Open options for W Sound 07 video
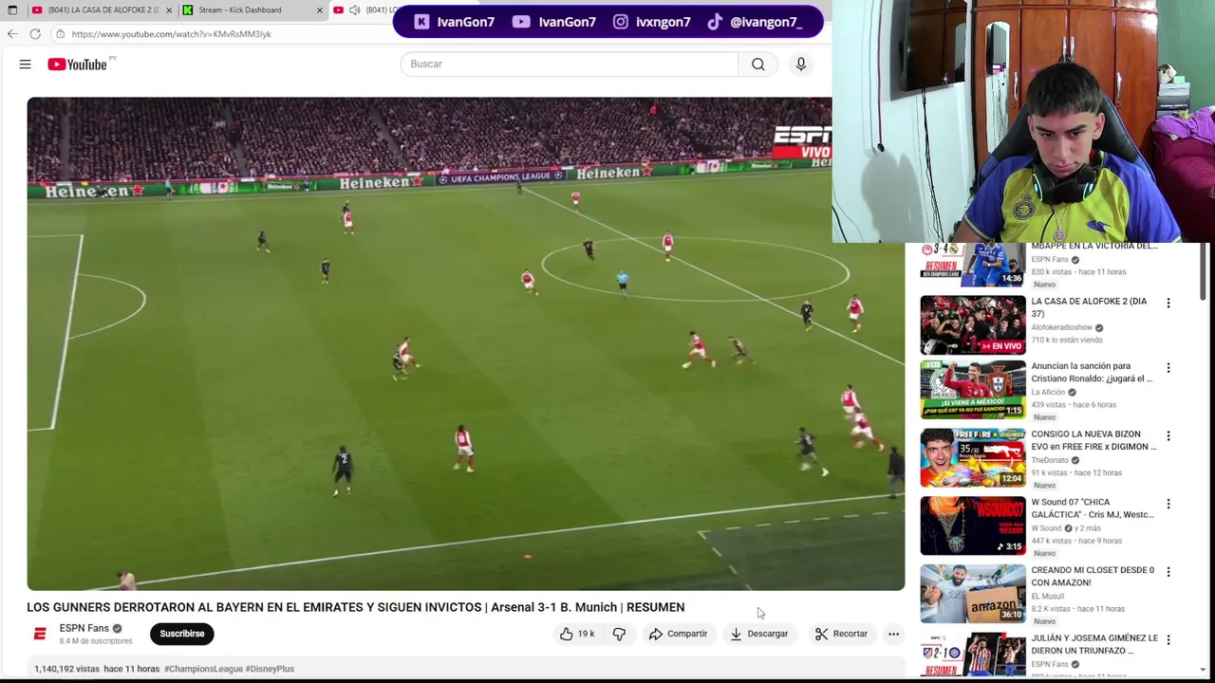The height and width of the screenshot is (683, 1215). (x=1168, y=505)
